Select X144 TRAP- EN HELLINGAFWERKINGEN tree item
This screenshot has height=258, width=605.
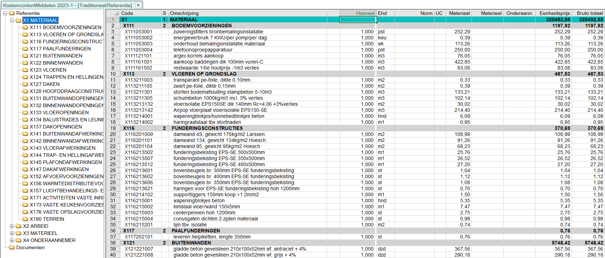pos(67,155)
